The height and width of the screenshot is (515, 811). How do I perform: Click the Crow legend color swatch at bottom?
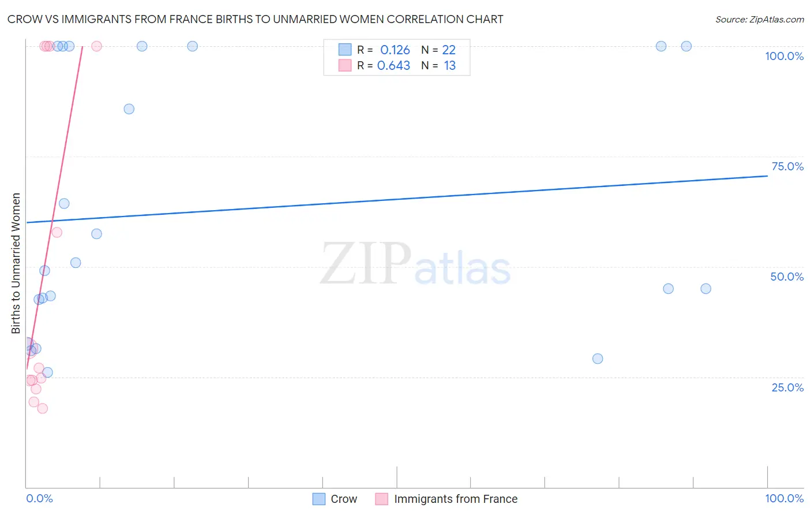318,499
